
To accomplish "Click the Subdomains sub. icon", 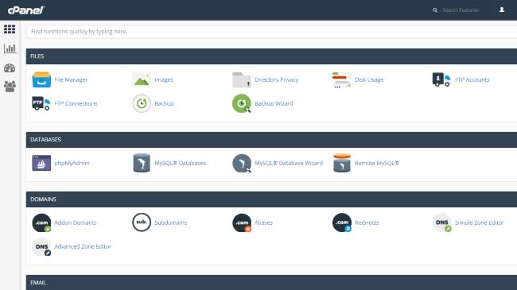I will pos(142,222).
